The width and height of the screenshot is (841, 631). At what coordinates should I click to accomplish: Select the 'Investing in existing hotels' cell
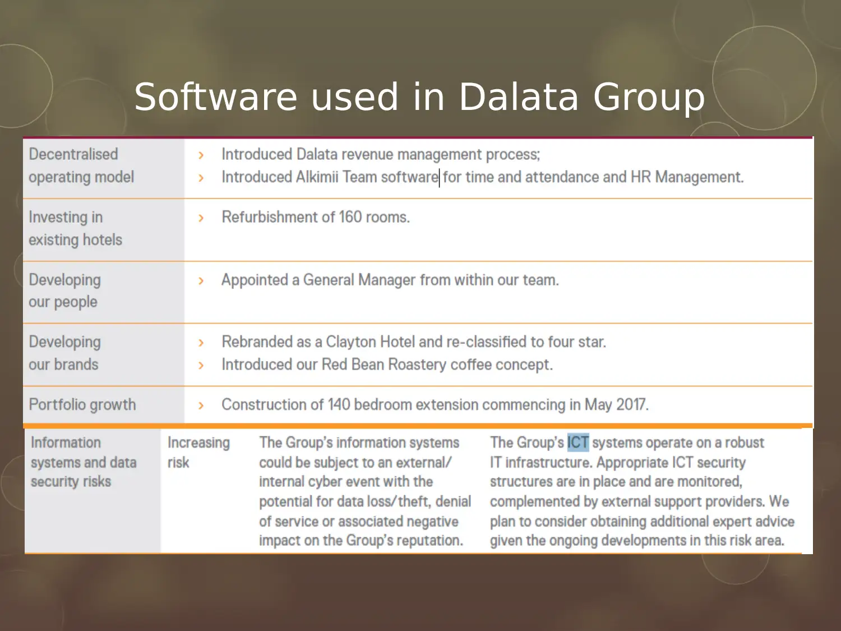(x=104, y=229)
